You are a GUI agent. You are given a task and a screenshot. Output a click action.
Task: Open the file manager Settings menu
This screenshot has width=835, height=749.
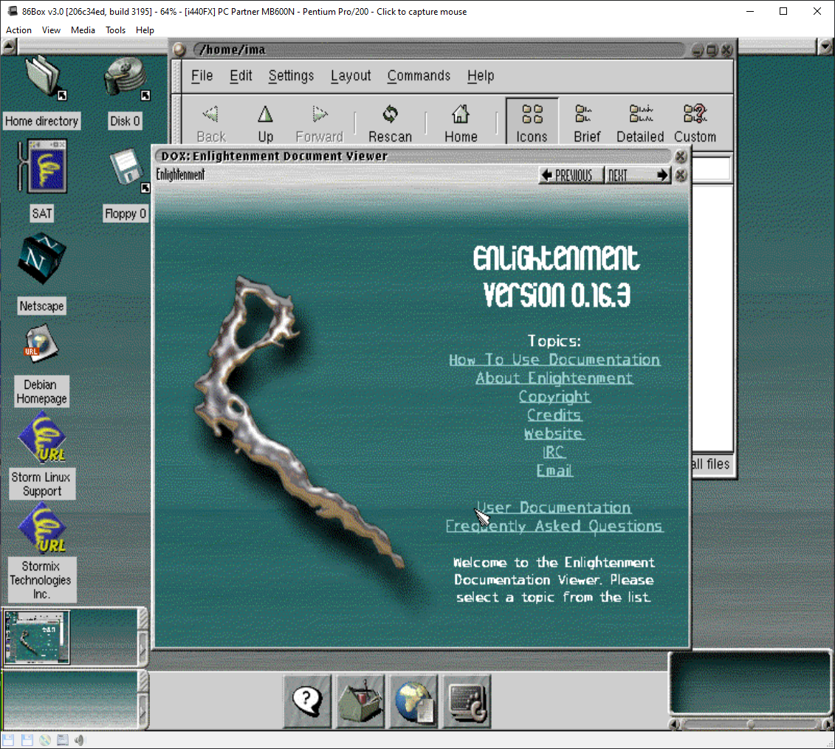[x=291, y=75]
